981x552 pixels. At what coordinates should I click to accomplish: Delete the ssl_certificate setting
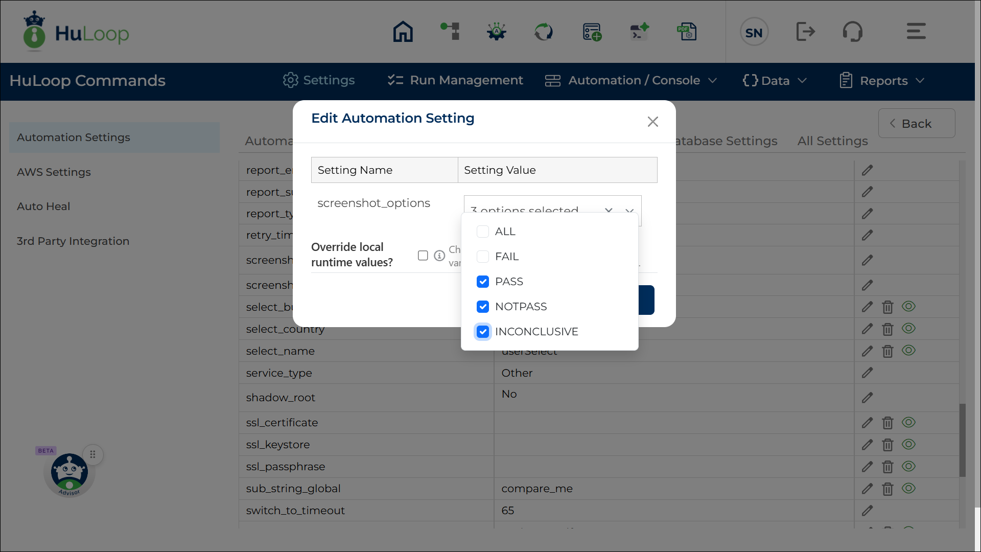[x=887, y=423]
